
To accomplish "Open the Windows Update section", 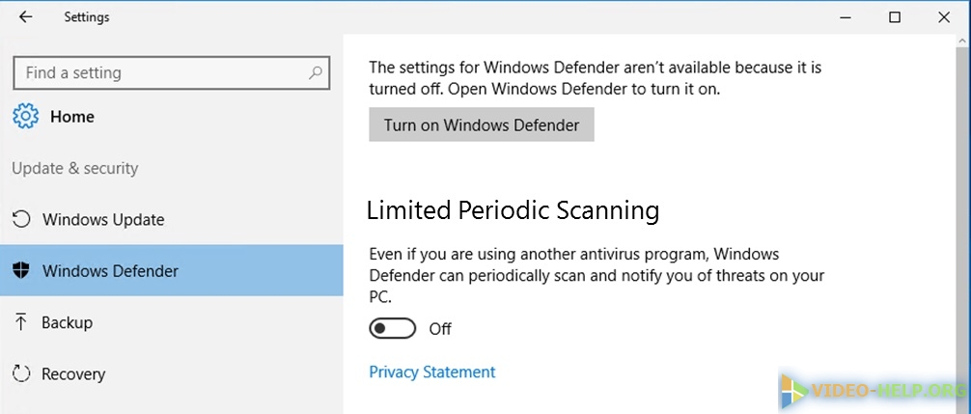I will pos(103,219).
